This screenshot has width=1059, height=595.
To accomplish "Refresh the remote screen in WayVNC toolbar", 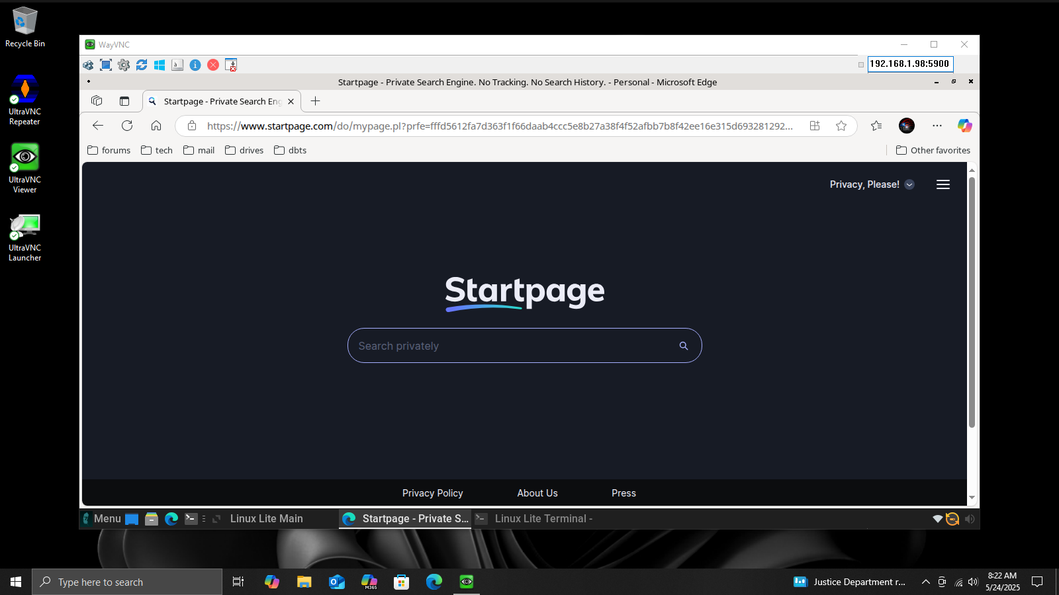I will pyautogui.click(x=142, y=65).
